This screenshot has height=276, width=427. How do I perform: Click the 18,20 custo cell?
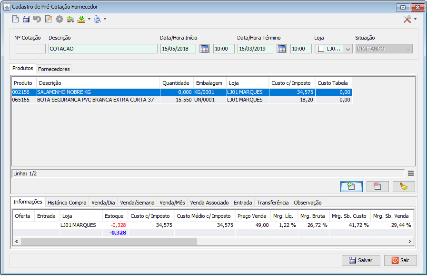tap(292, 100)
